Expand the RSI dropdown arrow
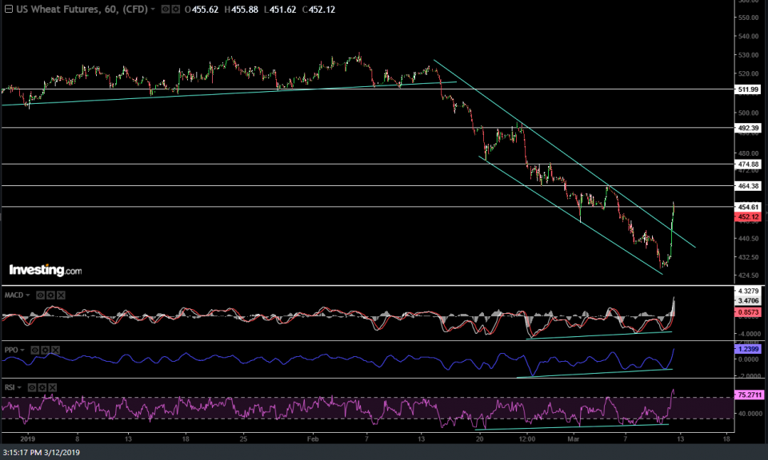 pyautogui.click(x=21, y=387)
